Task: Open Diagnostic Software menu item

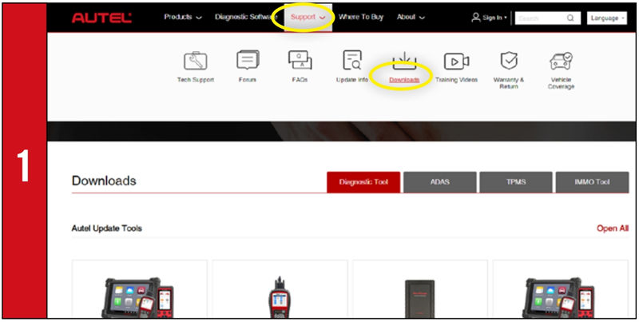Action: (246, 17)
